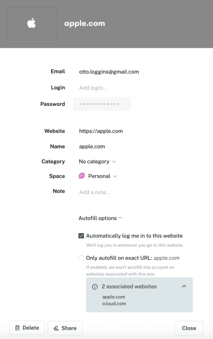Click the Add a note field
The image size is (213, 339).
(x=95, y=192)
